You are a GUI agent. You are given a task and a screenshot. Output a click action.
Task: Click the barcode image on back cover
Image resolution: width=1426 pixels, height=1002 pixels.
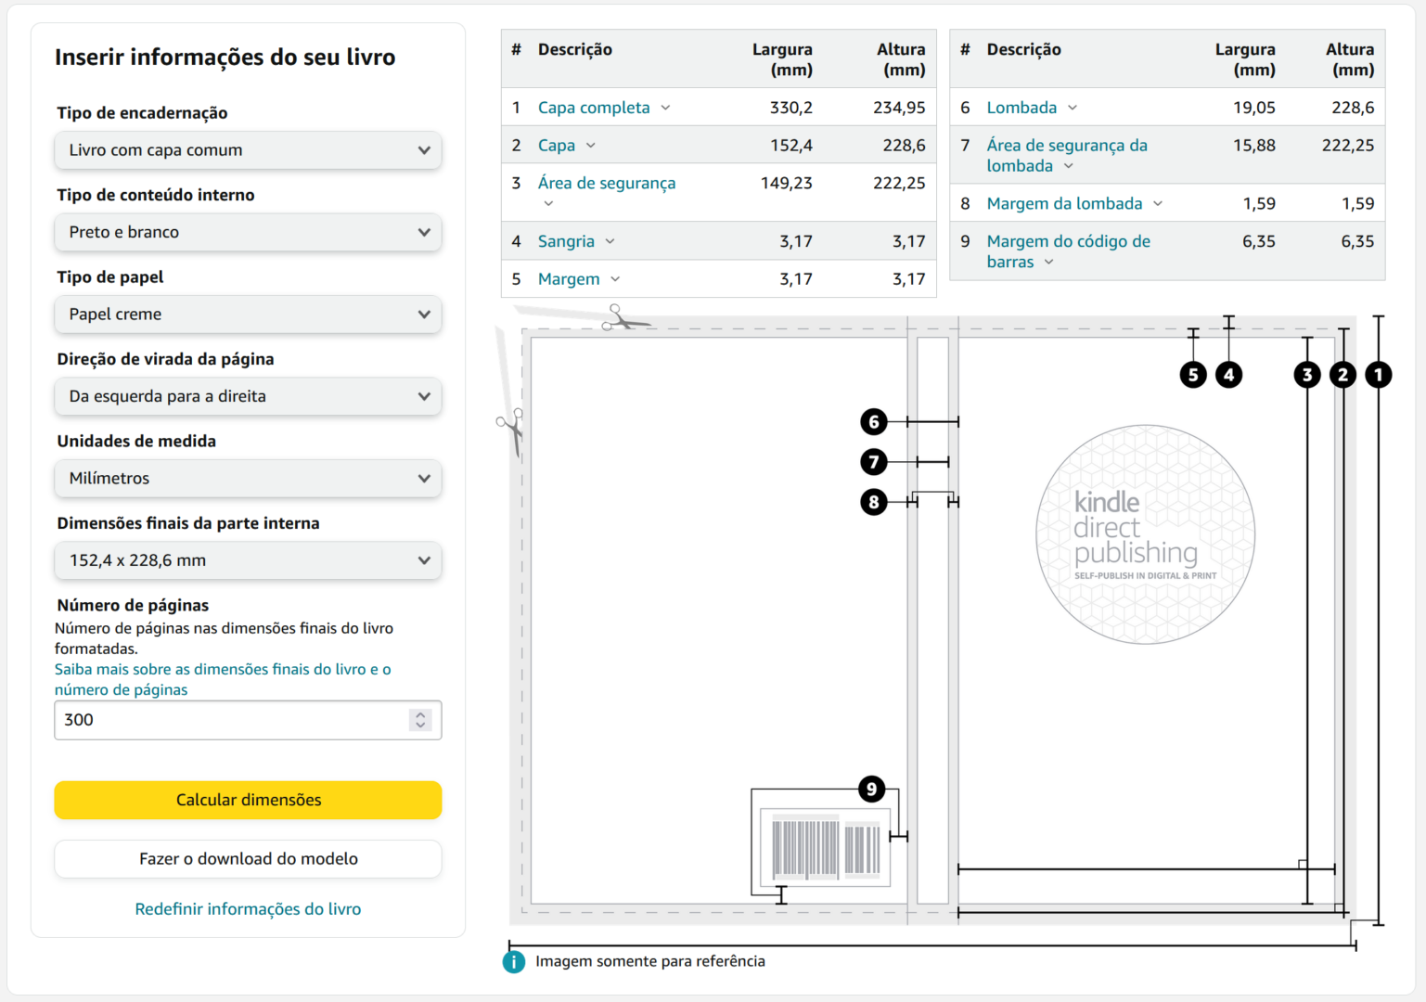[826, 848]
